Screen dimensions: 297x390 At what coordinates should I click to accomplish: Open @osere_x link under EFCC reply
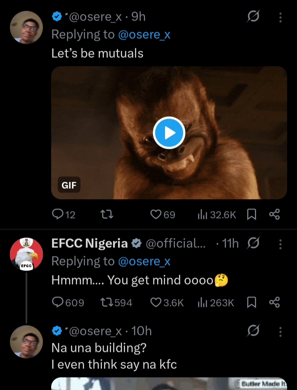144,261
